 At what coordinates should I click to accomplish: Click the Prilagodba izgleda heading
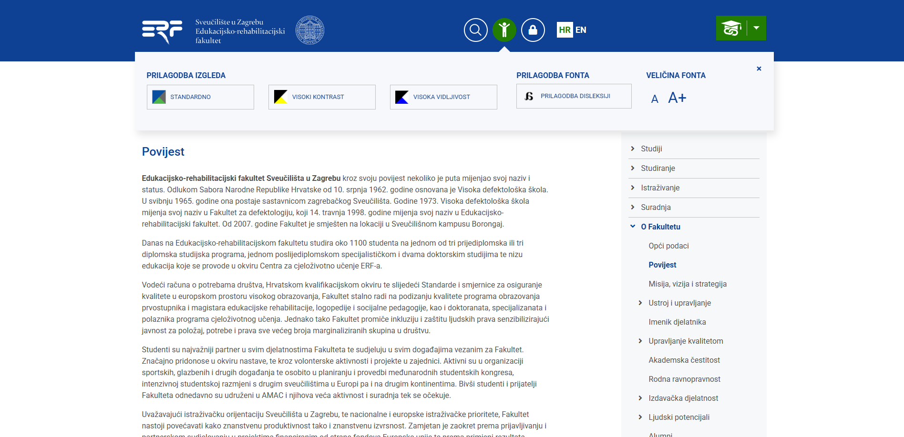tap(186, 75)
